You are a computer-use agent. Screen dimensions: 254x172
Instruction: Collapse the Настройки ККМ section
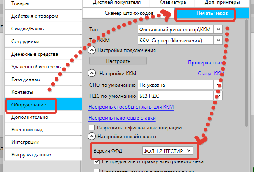tap(91, 73)
